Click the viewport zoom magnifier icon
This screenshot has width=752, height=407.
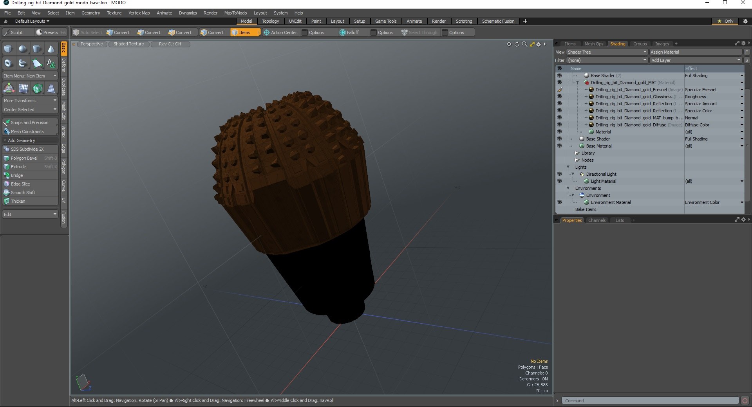click(x=524, y=44)
